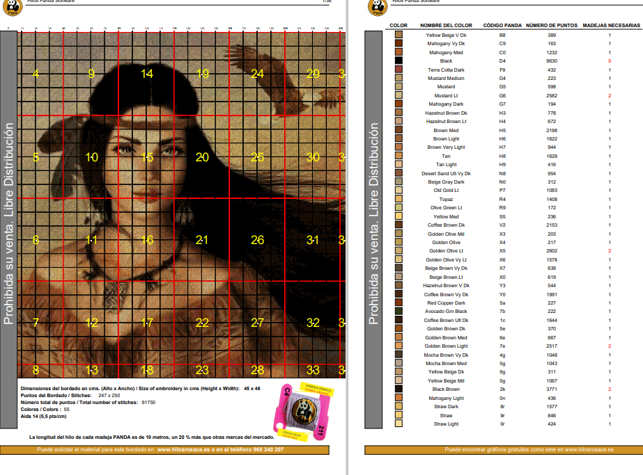Click the color name 'Mustard Medium'

(446, 78)
